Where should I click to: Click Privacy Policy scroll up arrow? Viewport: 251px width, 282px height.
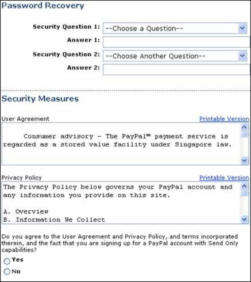(x=244, y=186)
